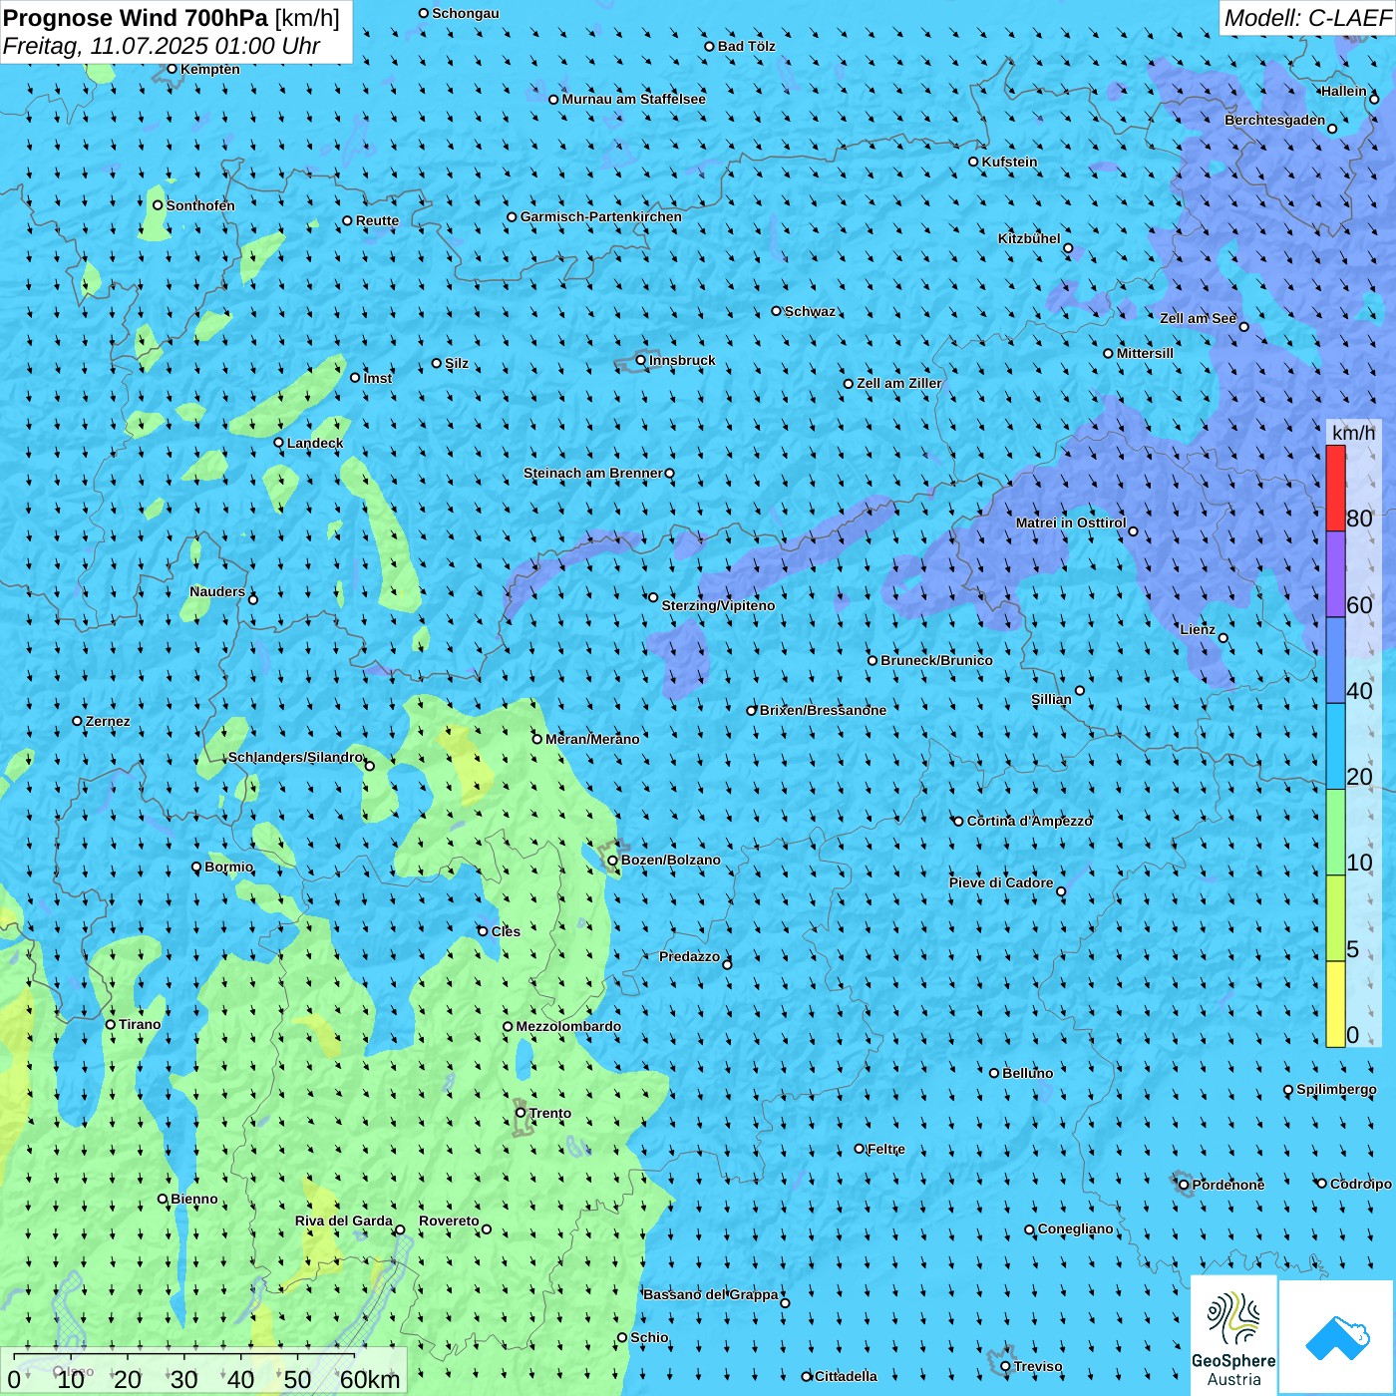The image size is (1396, 1396).
Task: Click the Treviso city label
Action: click(x=1038, y=1366)
